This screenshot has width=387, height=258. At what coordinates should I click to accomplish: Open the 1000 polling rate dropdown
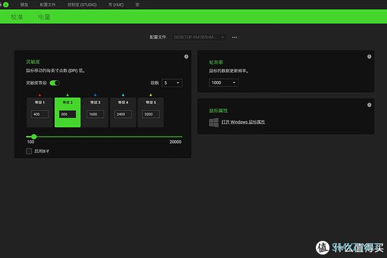(x=224, y=83)
